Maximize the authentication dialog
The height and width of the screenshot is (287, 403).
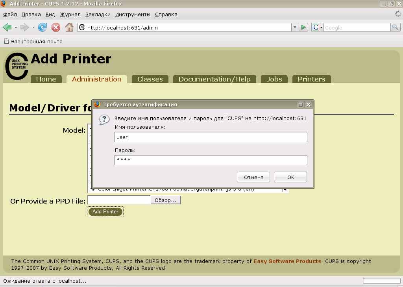300,104
